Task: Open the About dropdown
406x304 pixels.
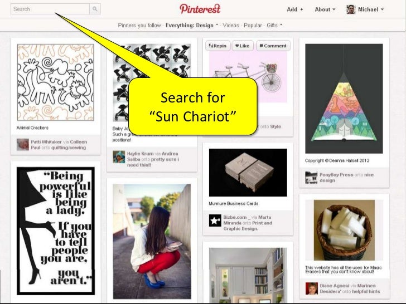Action: pos(325,9)
